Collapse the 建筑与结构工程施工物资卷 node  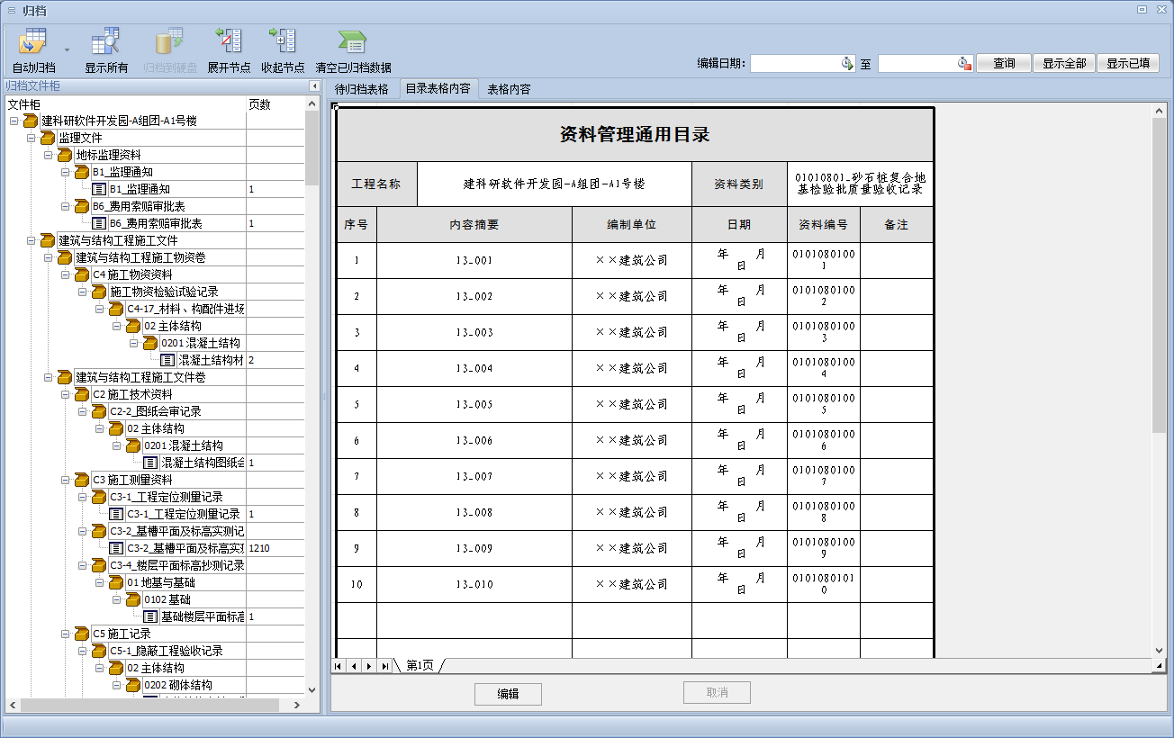tap(48, 257)
